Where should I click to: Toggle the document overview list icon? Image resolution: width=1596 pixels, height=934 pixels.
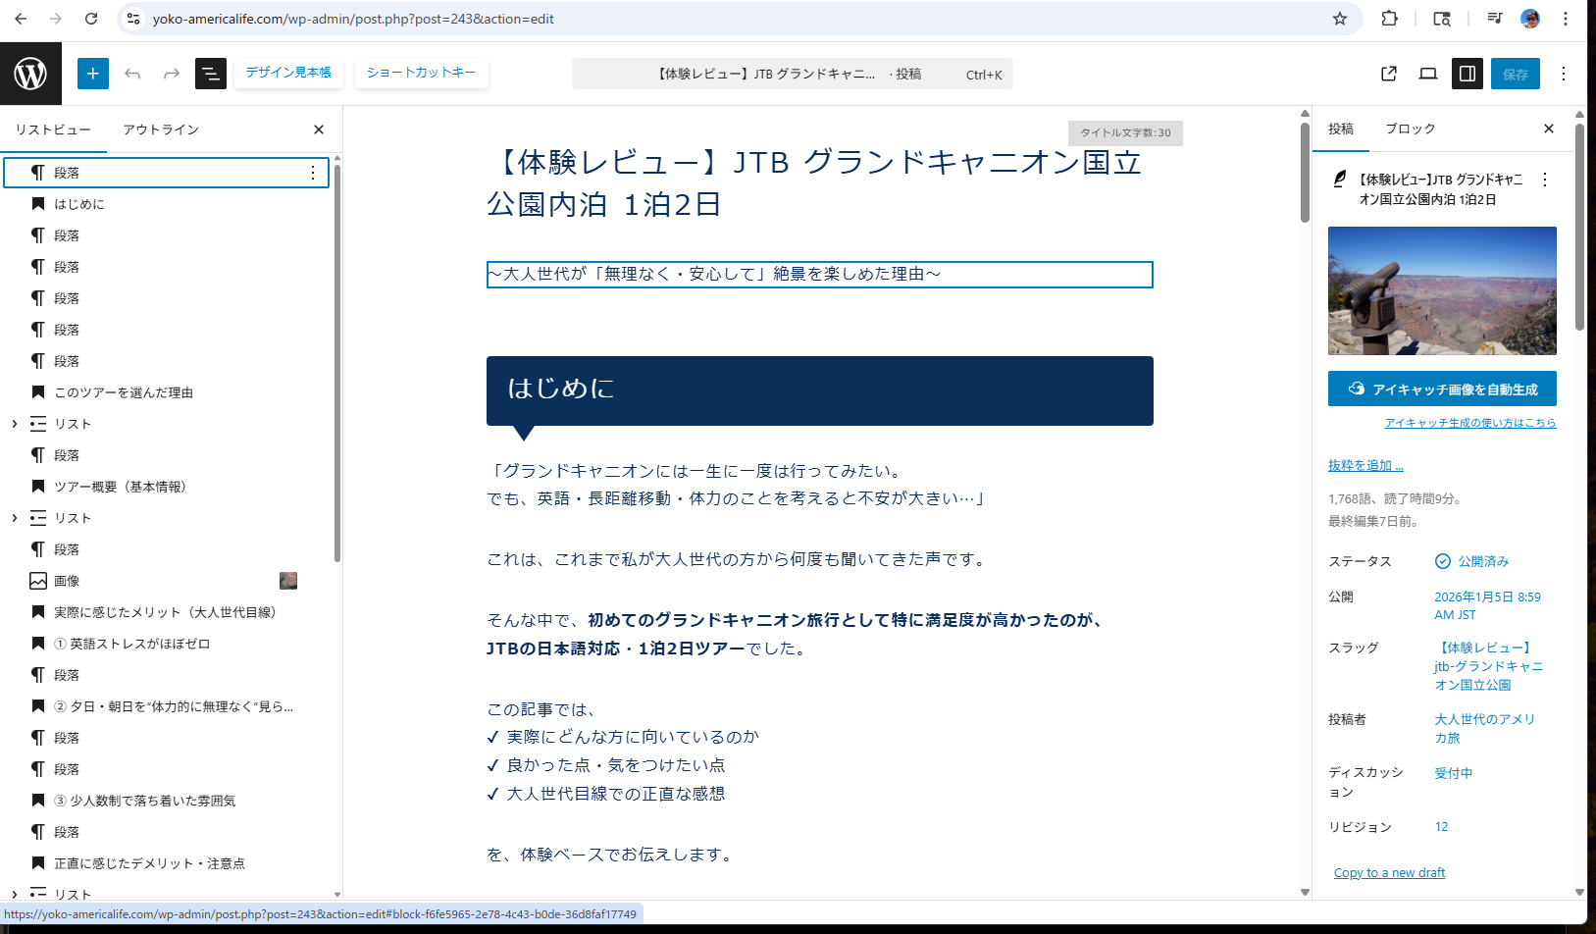(211, 74)
